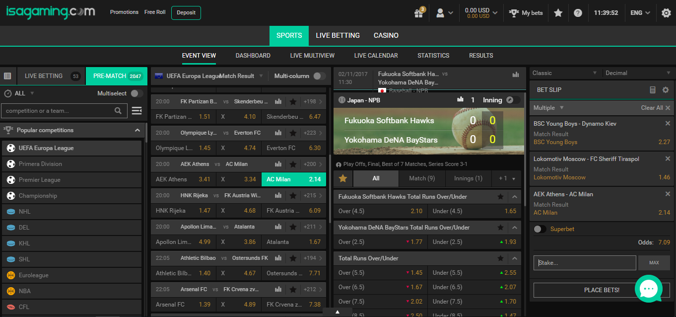Switch to CASINO main tab
Image resolution: width=676 pixels, height=317 pixels.
tap(386, 35)
